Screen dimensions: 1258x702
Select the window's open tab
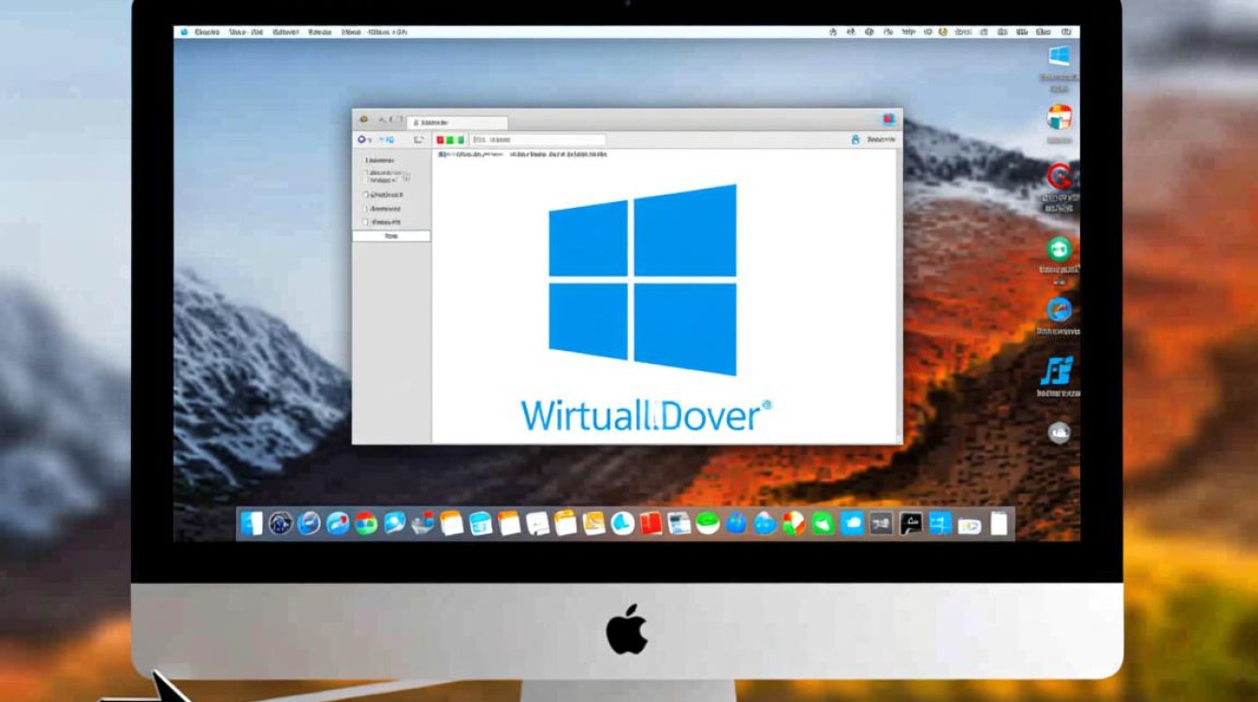[x=459, y=122]
